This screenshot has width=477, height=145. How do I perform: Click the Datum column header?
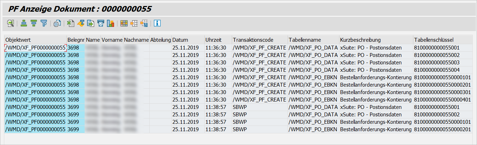[187, 40]
